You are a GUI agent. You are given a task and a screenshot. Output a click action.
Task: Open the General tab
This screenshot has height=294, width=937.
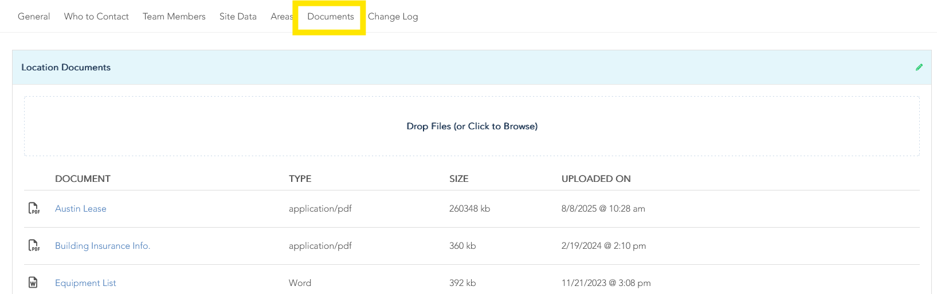(34, 17)
